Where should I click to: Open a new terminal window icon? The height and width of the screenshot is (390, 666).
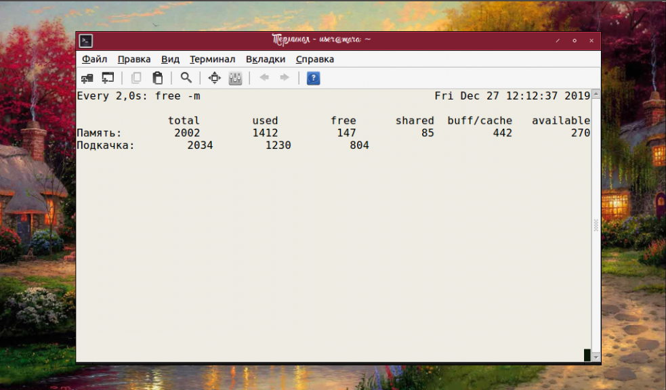click(x=108, y=78)
